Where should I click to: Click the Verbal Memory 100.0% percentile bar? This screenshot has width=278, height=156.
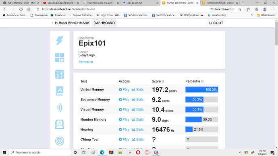click(202, 90)
